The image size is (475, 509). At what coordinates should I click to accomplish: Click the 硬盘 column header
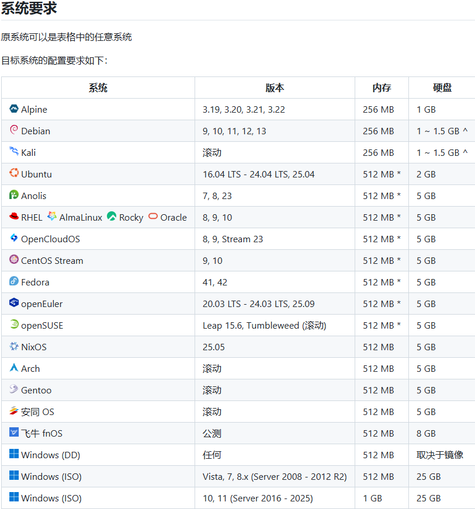pyautogui.click(x=442, y=88)
